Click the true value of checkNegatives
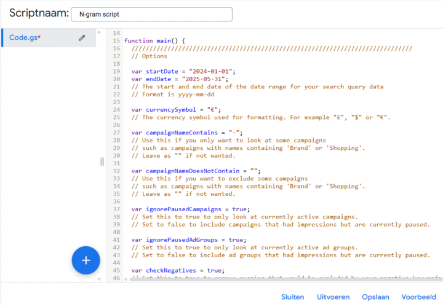443x307 pixels. coord(214,270)
